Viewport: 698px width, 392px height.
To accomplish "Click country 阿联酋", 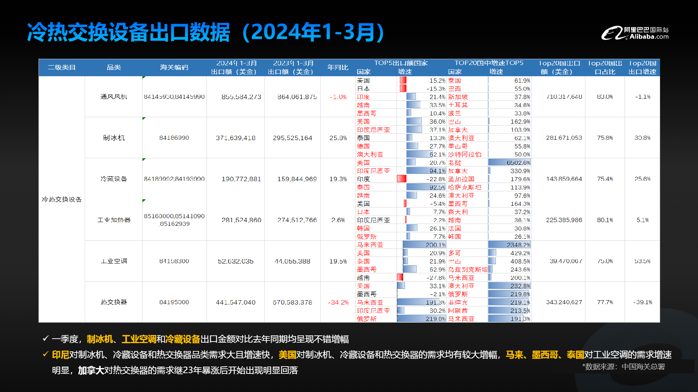I will (458, 311).
